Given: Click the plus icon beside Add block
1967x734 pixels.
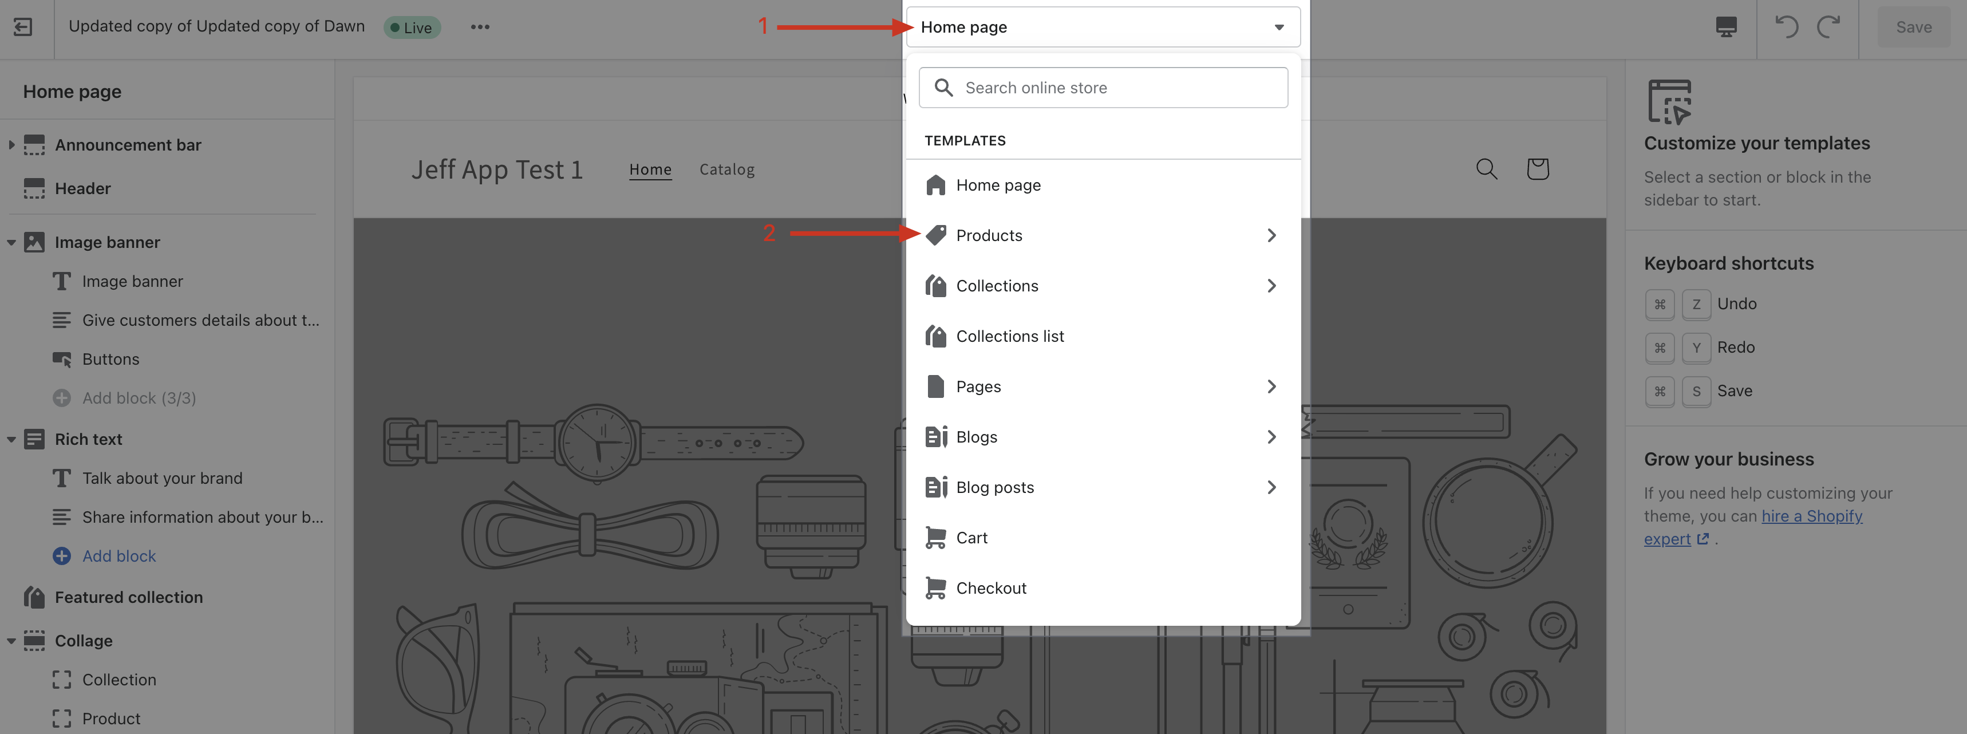Looking at the screenshot, I should click(62, 556).
